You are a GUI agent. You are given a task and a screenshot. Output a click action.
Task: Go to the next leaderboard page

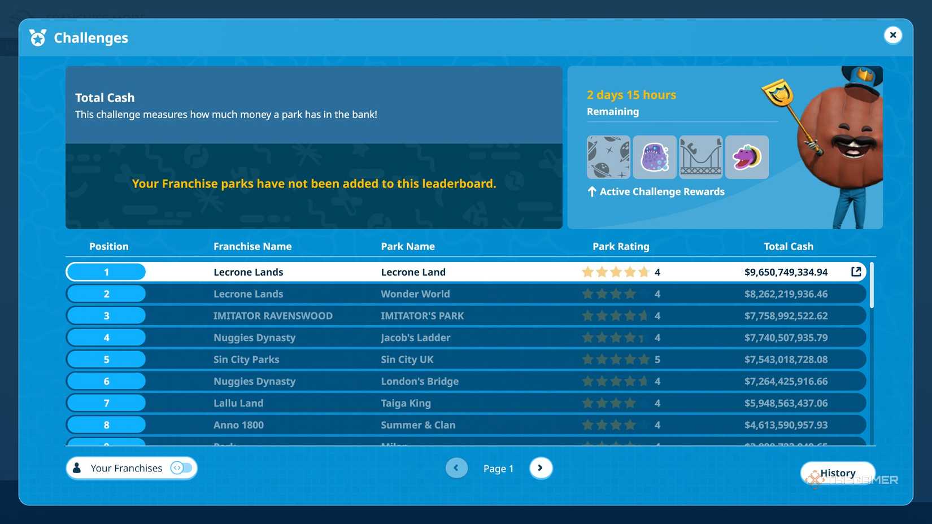541,468
